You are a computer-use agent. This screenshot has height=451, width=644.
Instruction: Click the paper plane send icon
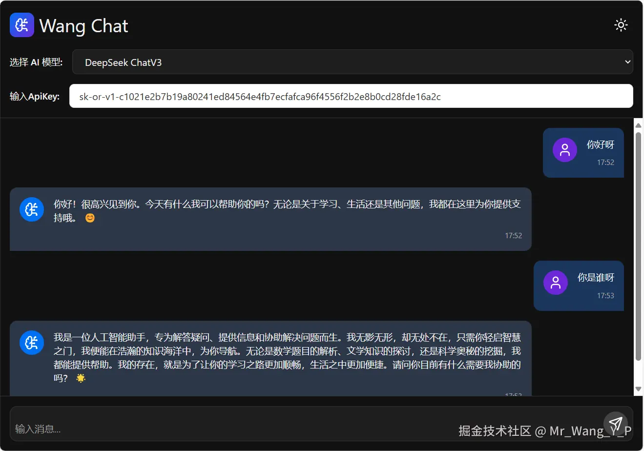coord(615,424)
